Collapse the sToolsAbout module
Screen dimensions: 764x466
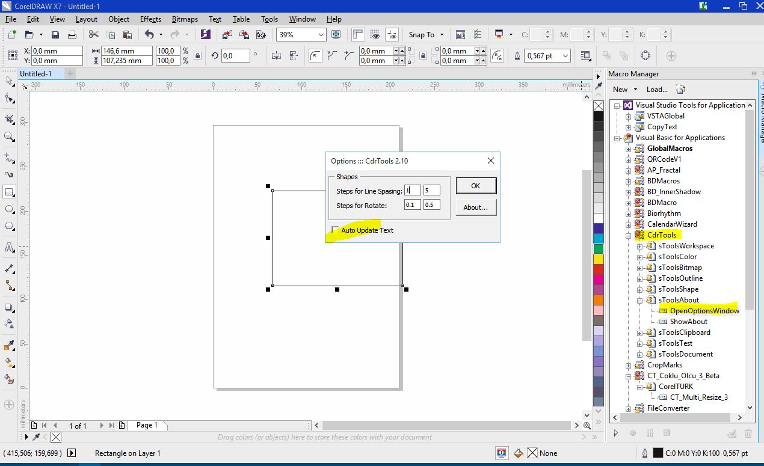coord(639,300)
